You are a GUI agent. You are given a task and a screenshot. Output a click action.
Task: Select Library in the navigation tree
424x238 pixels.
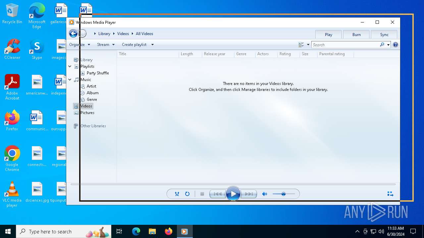tap(86, 60)
